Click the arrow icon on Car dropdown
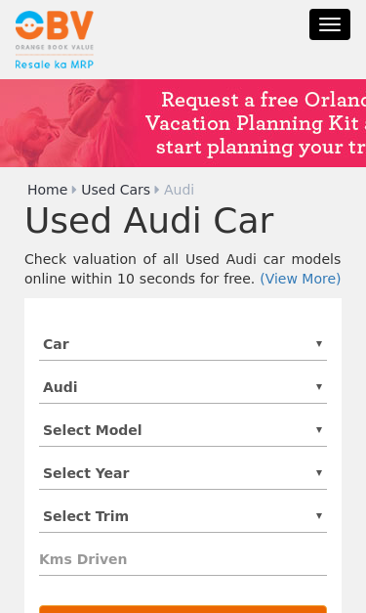The width and height of the screenshot is (366, 613). 319,343
